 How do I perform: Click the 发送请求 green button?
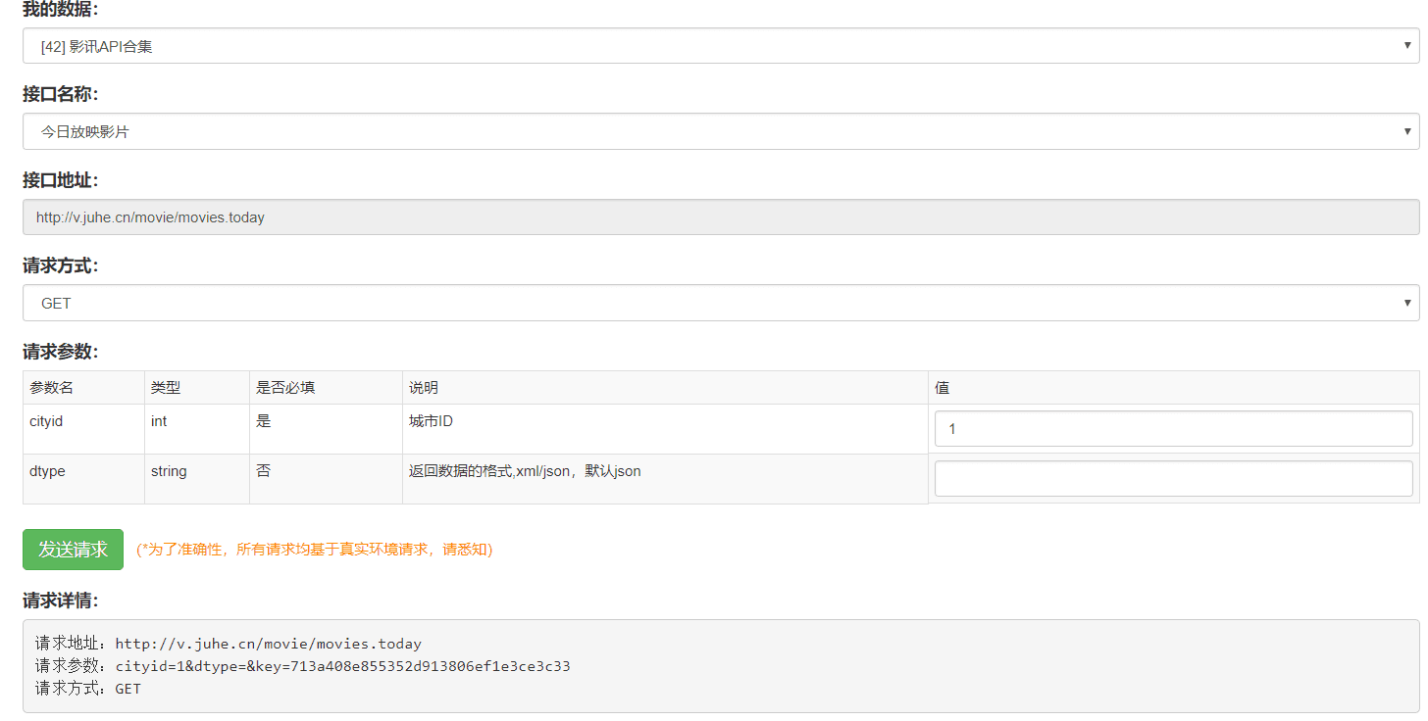coord(73,550)
